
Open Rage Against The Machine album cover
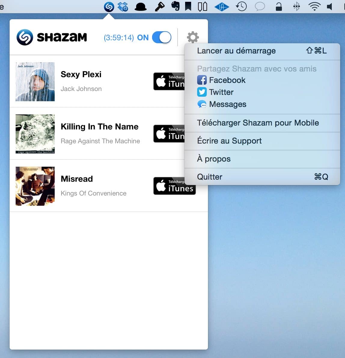(35, 134)
